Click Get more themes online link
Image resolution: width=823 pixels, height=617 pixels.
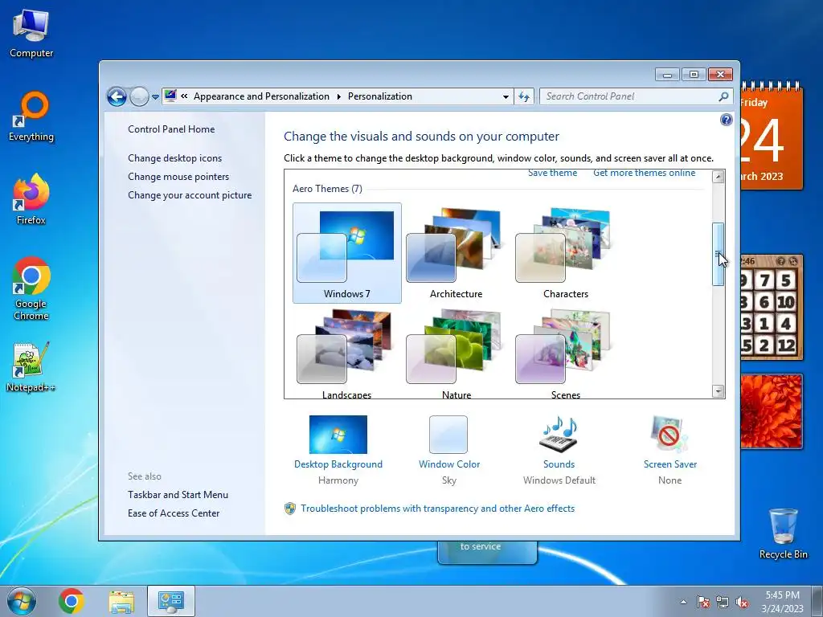click(644, 174)
